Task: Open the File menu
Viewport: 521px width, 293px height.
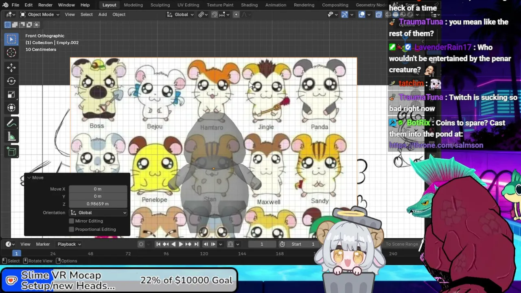Action: [x=15, y=5]
